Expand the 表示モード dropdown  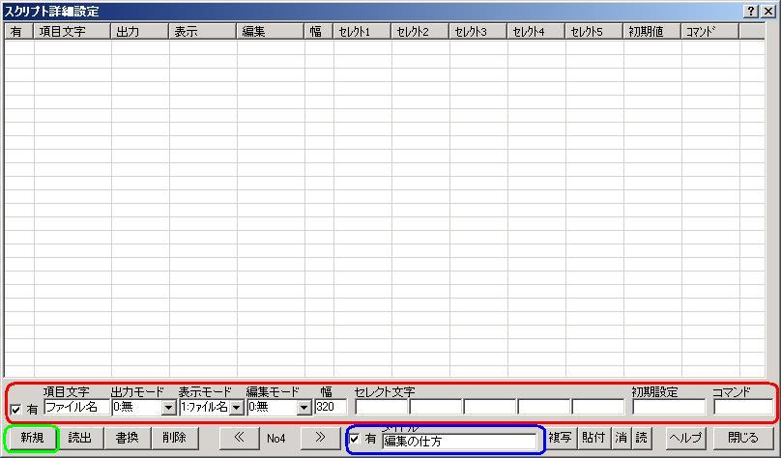coord(236,408)
